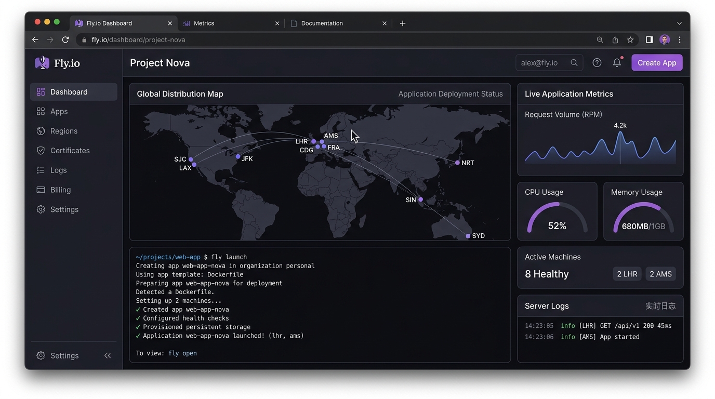Viewport: 715px width, 399px height.
Task: Click the address bar URL
Action: (x=138, y=39)
